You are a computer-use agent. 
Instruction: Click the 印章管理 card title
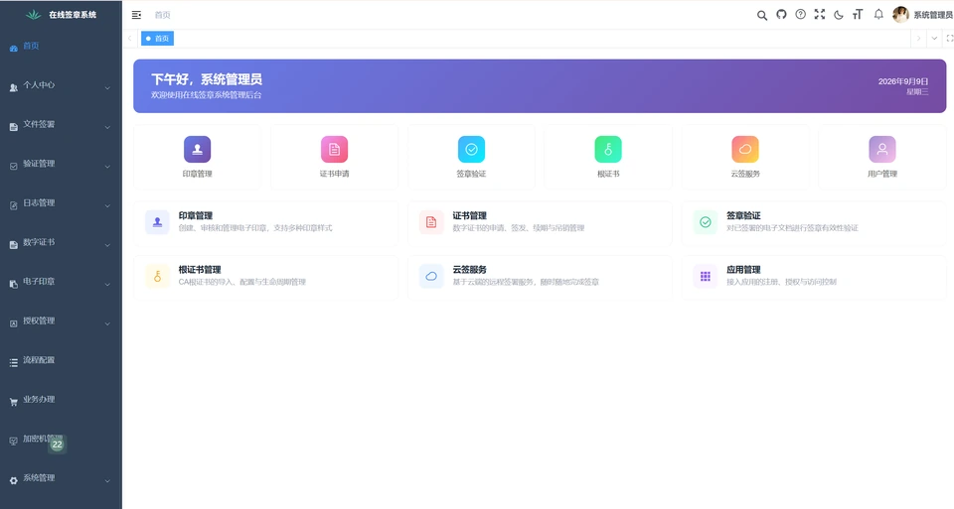(196, 215)
